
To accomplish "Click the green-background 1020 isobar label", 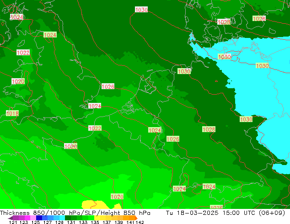I will 117,197.
